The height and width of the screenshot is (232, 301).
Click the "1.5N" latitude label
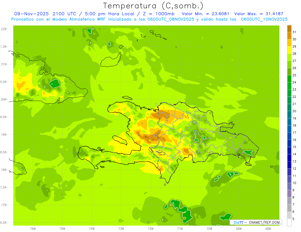(x=4, y=47)
